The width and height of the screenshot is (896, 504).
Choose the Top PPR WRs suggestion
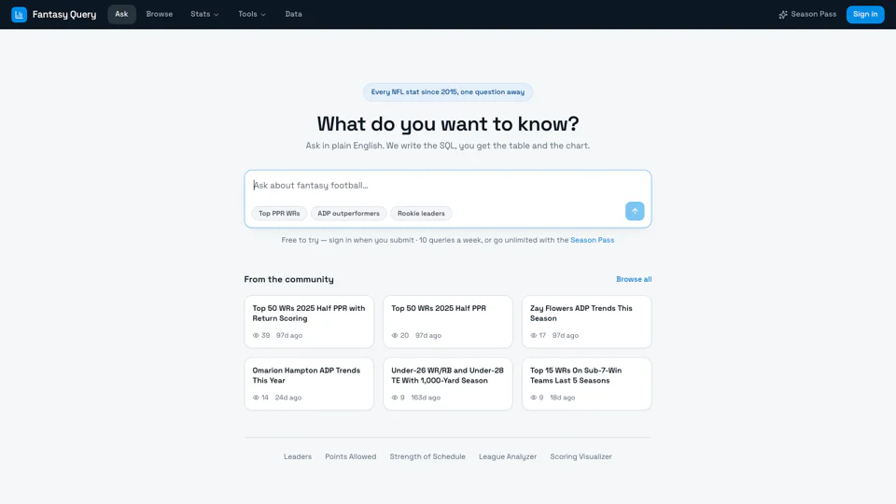point(279,214)
